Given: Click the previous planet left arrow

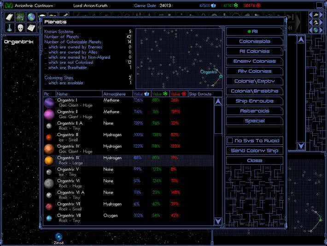Looking at the screenshot, I should click(x=311, y=30).
